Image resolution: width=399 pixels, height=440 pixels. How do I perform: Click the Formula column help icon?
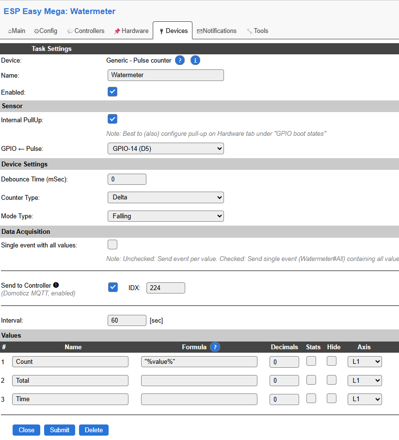(x=215, y=347)
